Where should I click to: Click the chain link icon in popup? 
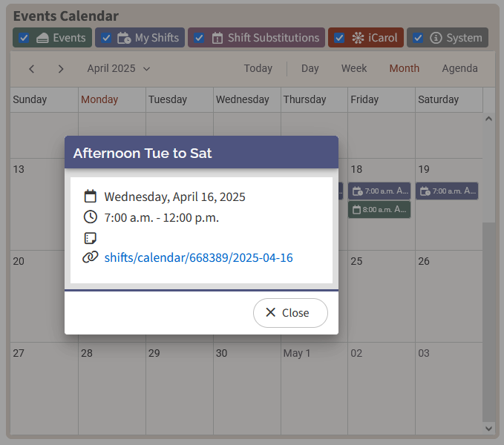91,257
